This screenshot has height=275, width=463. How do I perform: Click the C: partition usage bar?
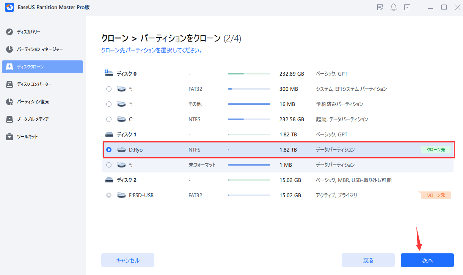pos(249,119)
